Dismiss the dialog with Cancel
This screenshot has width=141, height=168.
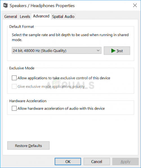(97, 162)
